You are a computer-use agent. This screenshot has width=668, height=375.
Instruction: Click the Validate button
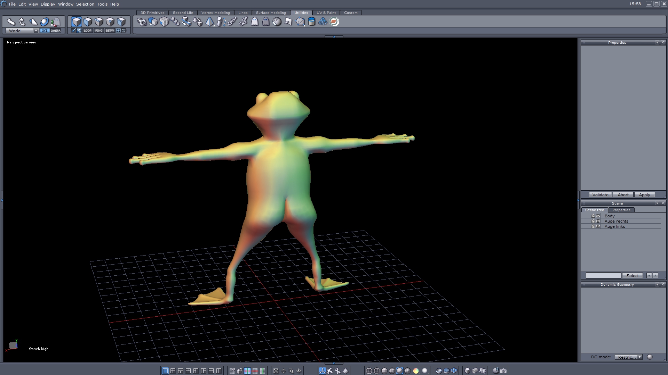tap(600, 195)
